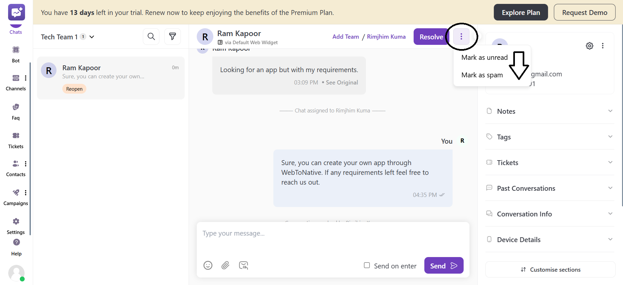The height and width of the screenshot is (285, 623).
Task: Search conversations with magnifier icon
Action: [x=151, y=36]
